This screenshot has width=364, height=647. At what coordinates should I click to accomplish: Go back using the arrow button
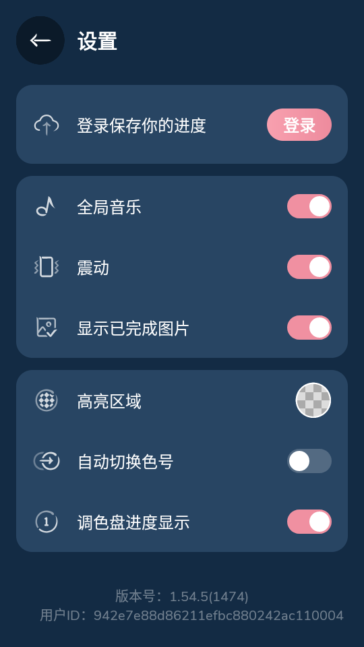[x=40, y=40]
